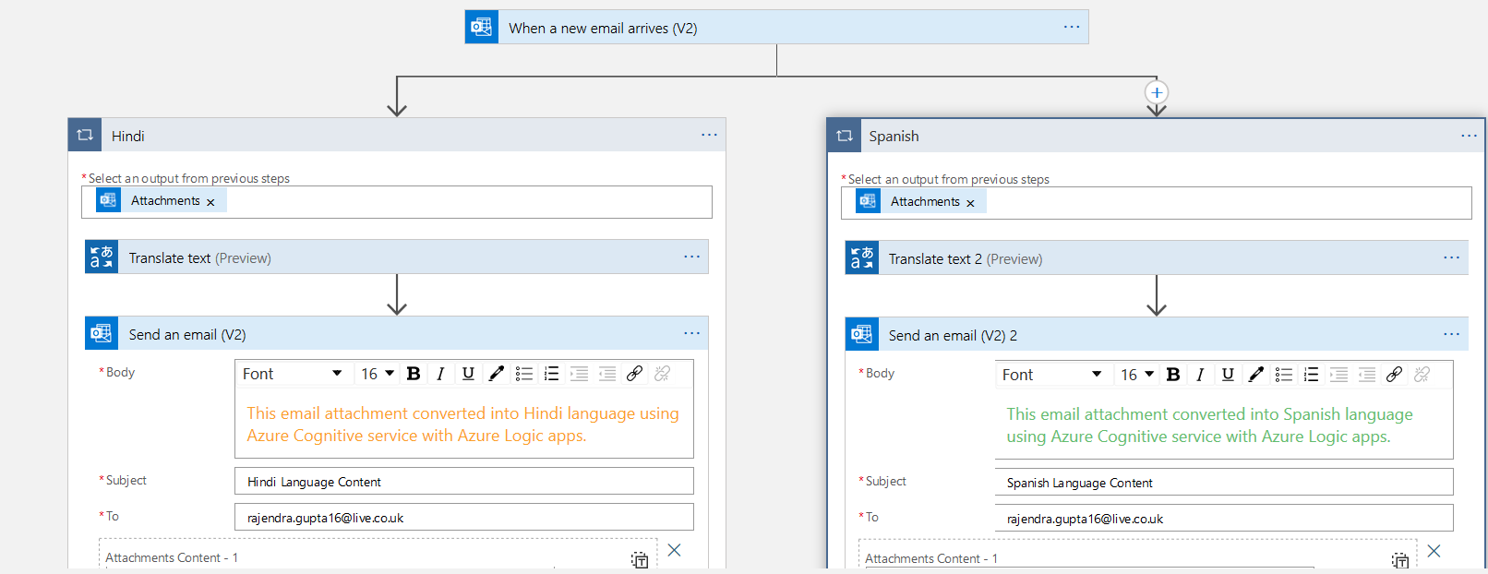1488x574 pixels.
Task: Click the Hindi Language Content subject field
Action: [x=463, y=482]
